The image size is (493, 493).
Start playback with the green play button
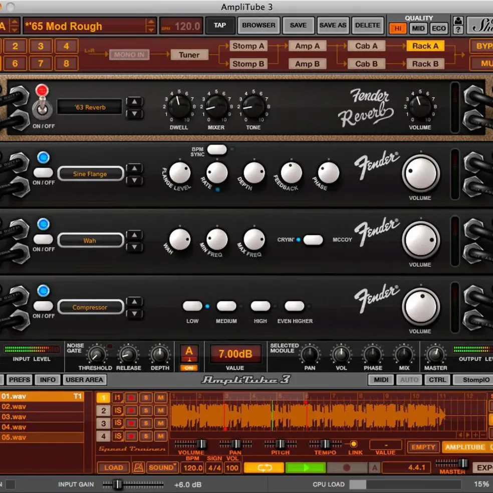pyautogui.click(x=306, y=467)
